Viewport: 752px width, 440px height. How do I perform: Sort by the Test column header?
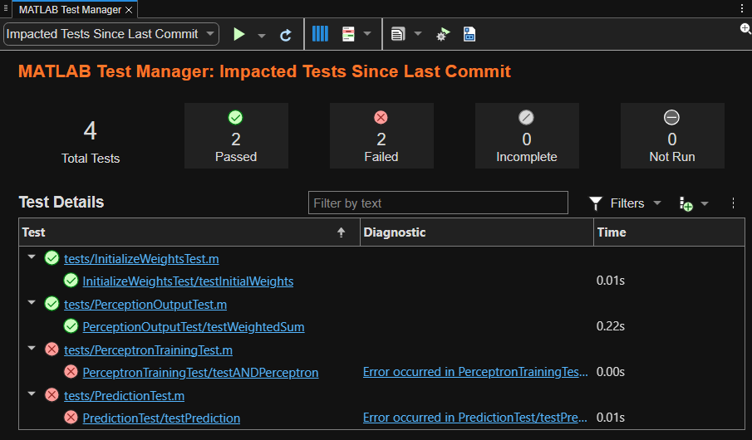[183, 232]
